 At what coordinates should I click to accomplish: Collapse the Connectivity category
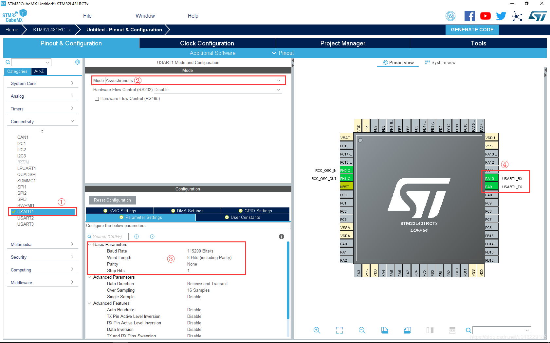click(42, 122)
